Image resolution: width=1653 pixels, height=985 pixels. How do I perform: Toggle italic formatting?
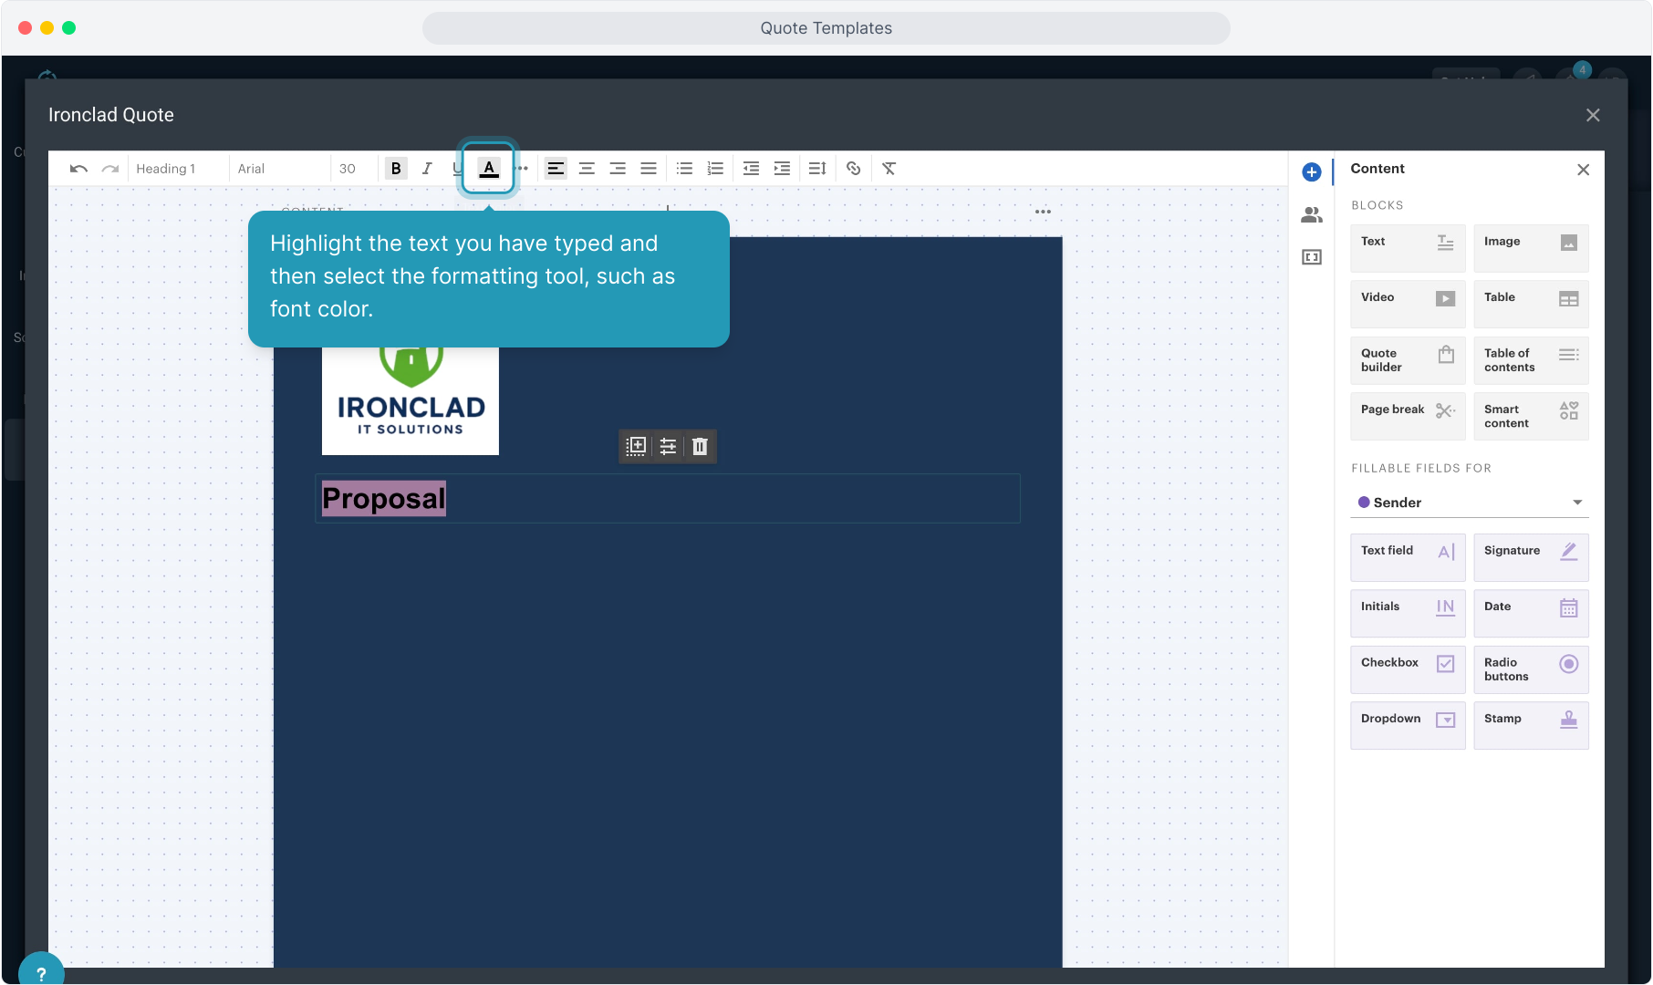(x=427, y=169)
